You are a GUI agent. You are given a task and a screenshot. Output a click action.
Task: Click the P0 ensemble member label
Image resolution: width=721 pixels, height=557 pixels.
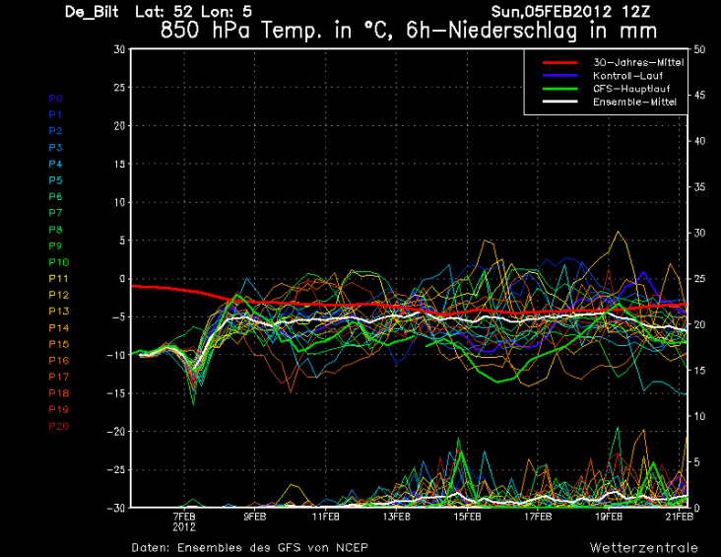point(55,99)
